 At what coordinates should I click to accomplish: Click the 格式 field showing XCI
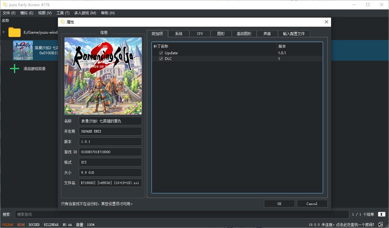[110, 162]
